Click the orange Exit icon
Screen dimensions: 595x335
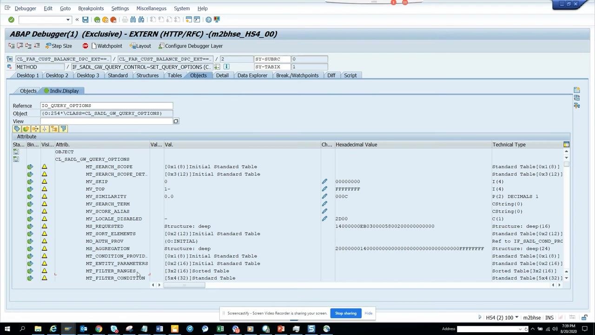[105, 20]
